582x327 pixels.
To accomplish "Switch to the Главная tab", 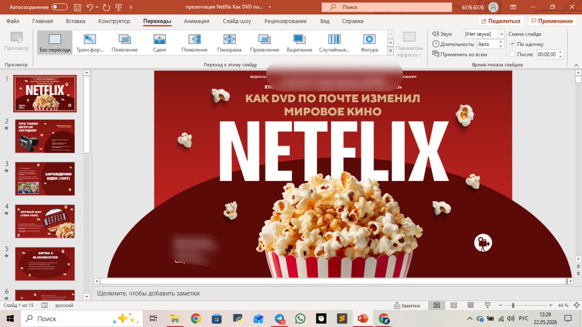I will [42, 21].
